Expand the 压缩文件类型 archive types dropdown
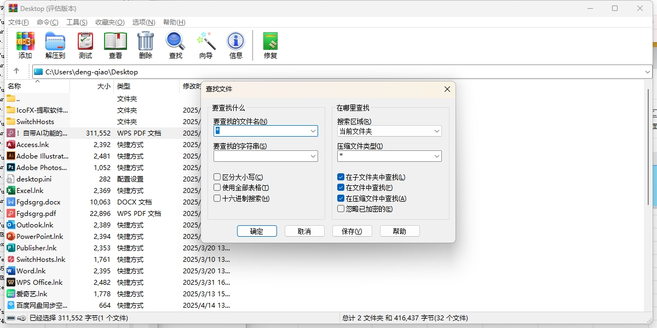Screen dimensions: 657x328 (437, 156)
